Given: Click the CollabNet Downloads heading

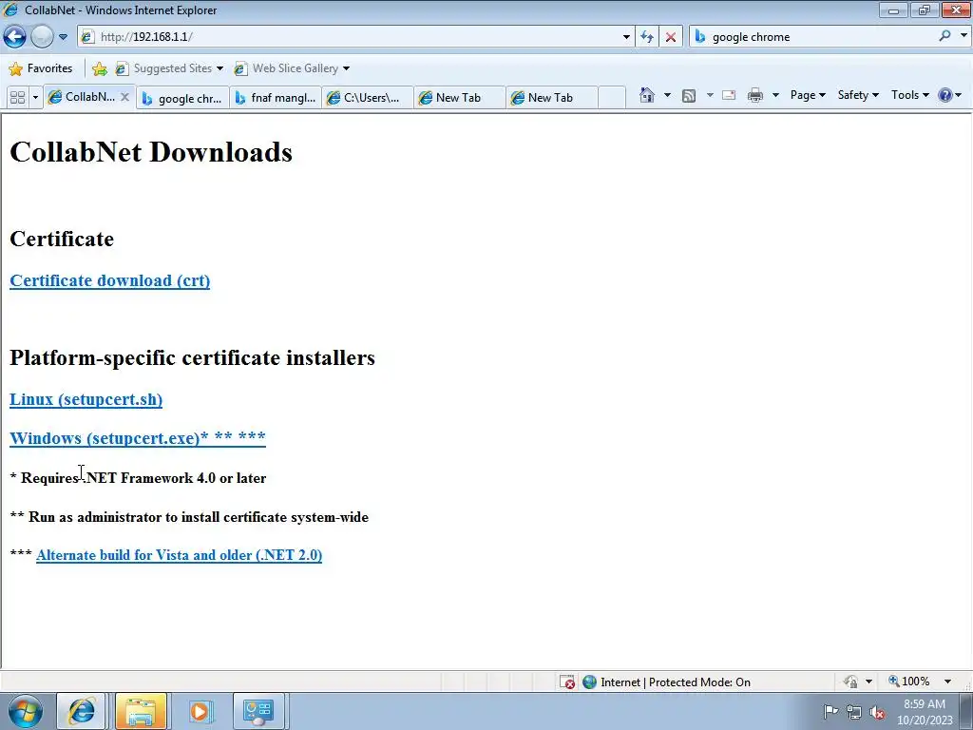Looking at the screenshot, I should click(x=151, y=152).
